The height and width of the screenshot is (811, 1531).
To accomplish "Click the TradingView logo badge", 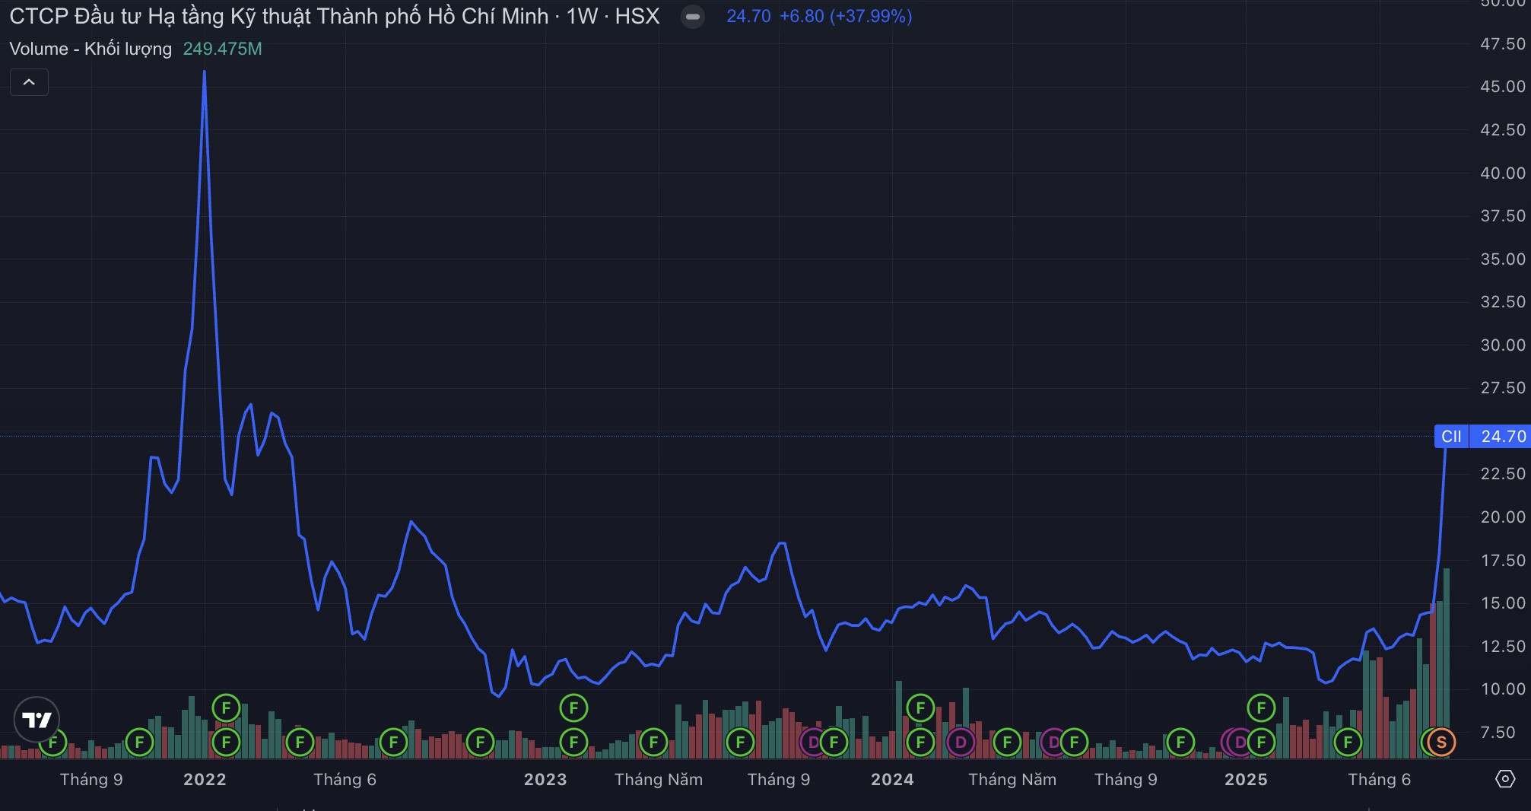I will click(x=37, y=719).
